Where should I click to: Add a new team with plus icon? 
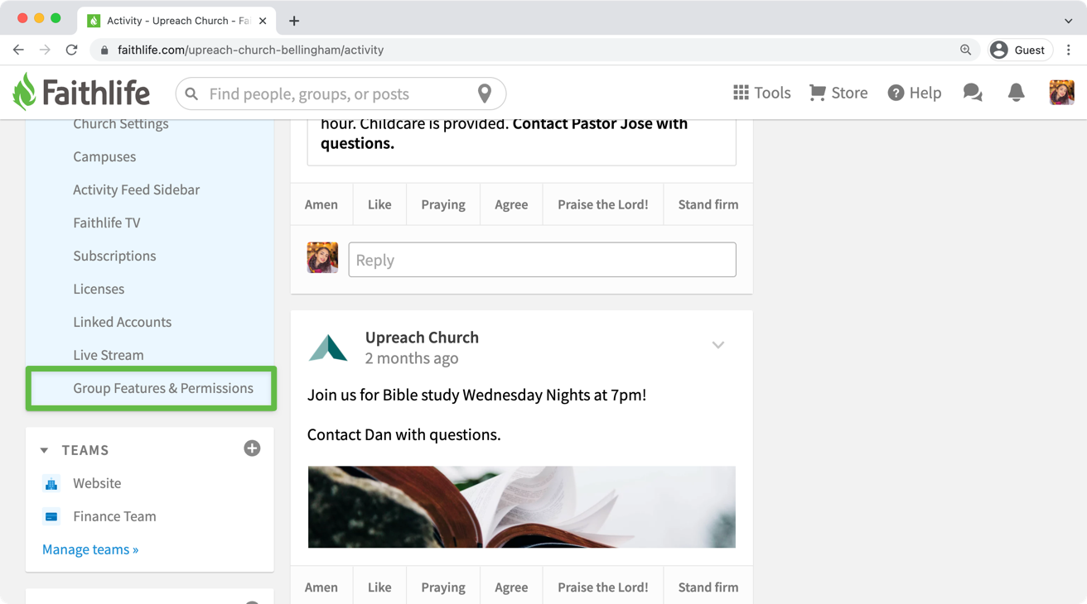(252, 448)
